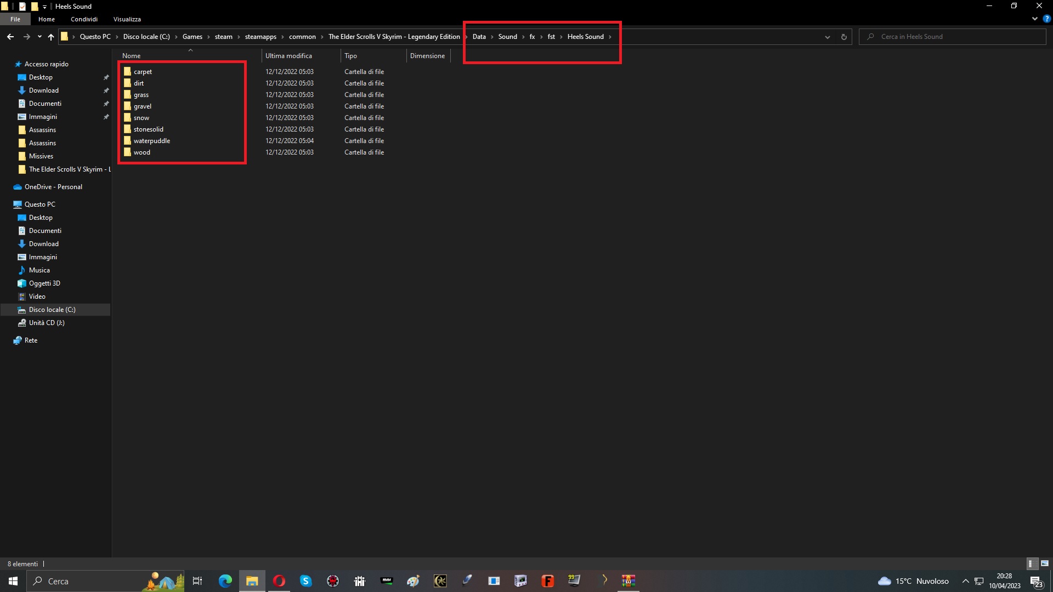Viewport: 1053px width, 592px height.
Task: Open Unità CD (J:) in the sidebar
Action: [47, 323]
